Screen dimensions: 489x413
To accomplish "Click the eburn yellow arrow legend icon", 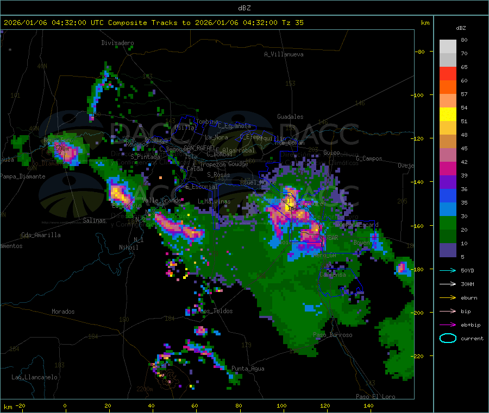I will pyautogui.click(x=448, y=298).
